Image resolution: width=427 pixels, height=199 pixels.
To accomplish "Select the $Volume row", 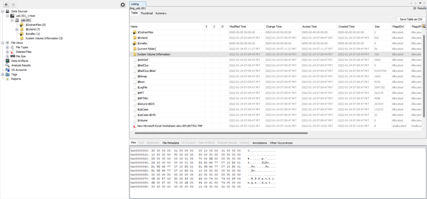I will click(x=276, y=121).
